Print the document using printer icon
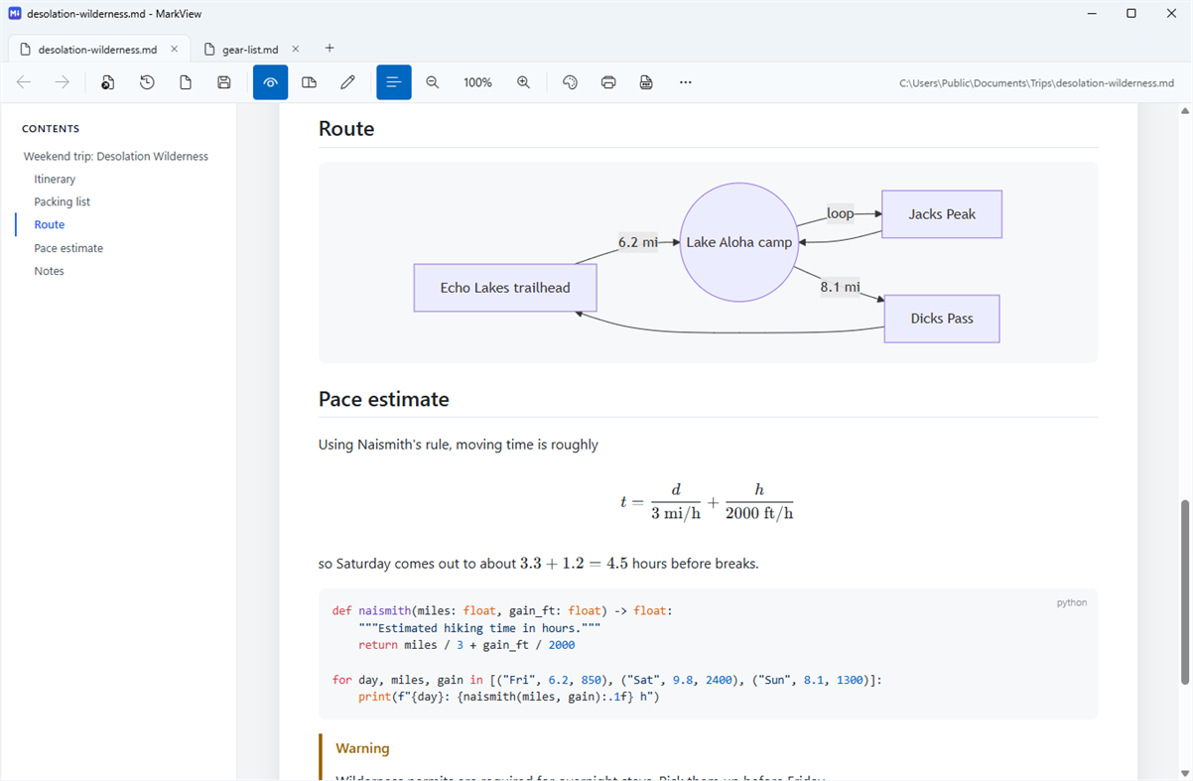 click(x=608, y=82)
